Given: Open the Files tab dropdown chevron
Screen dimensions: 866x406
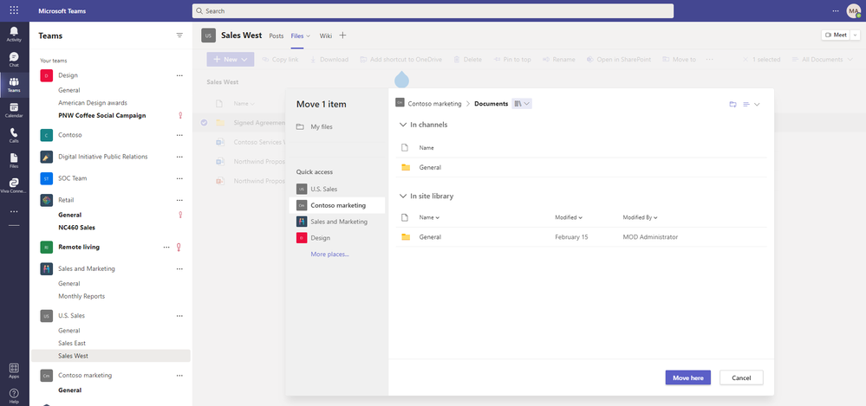Looking at the screenshot, I should (x=308, y=35).
